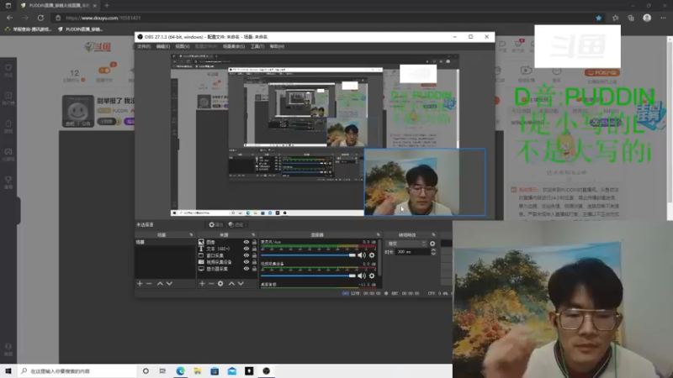Open the 编辑(E) menu in OBS
The image size is (673, 378).
[163, 46]
